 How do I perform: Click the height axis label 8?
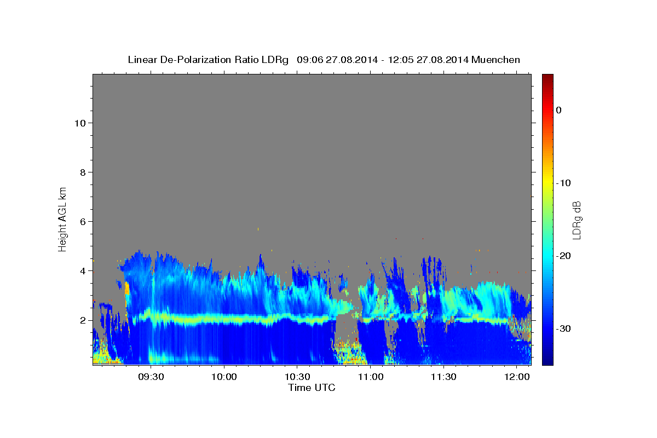click(x=82, y=172)
